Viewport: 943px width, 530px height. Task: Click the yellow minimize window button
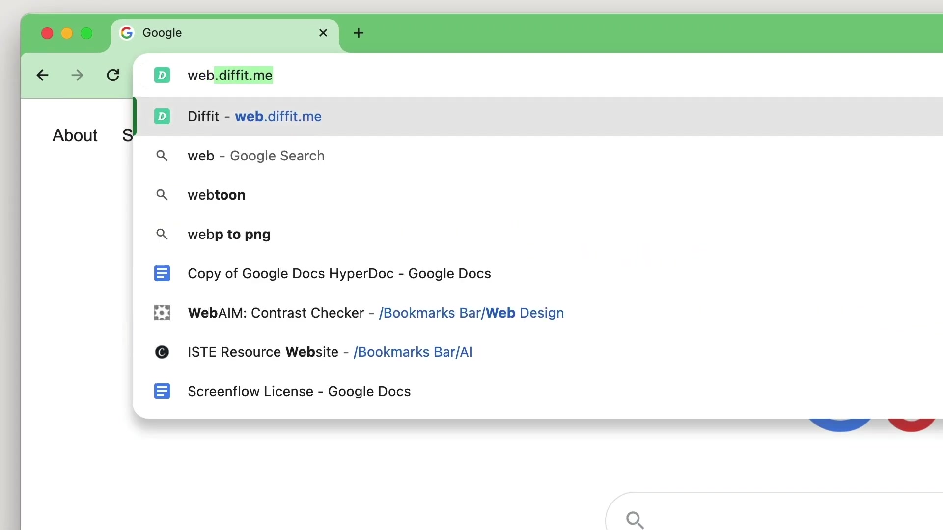click(67, 33)
